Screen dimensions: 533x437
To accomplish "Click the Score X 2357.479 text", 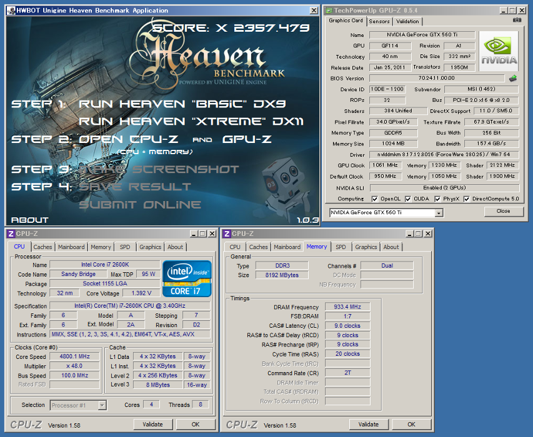I will (x=231, y=28).
